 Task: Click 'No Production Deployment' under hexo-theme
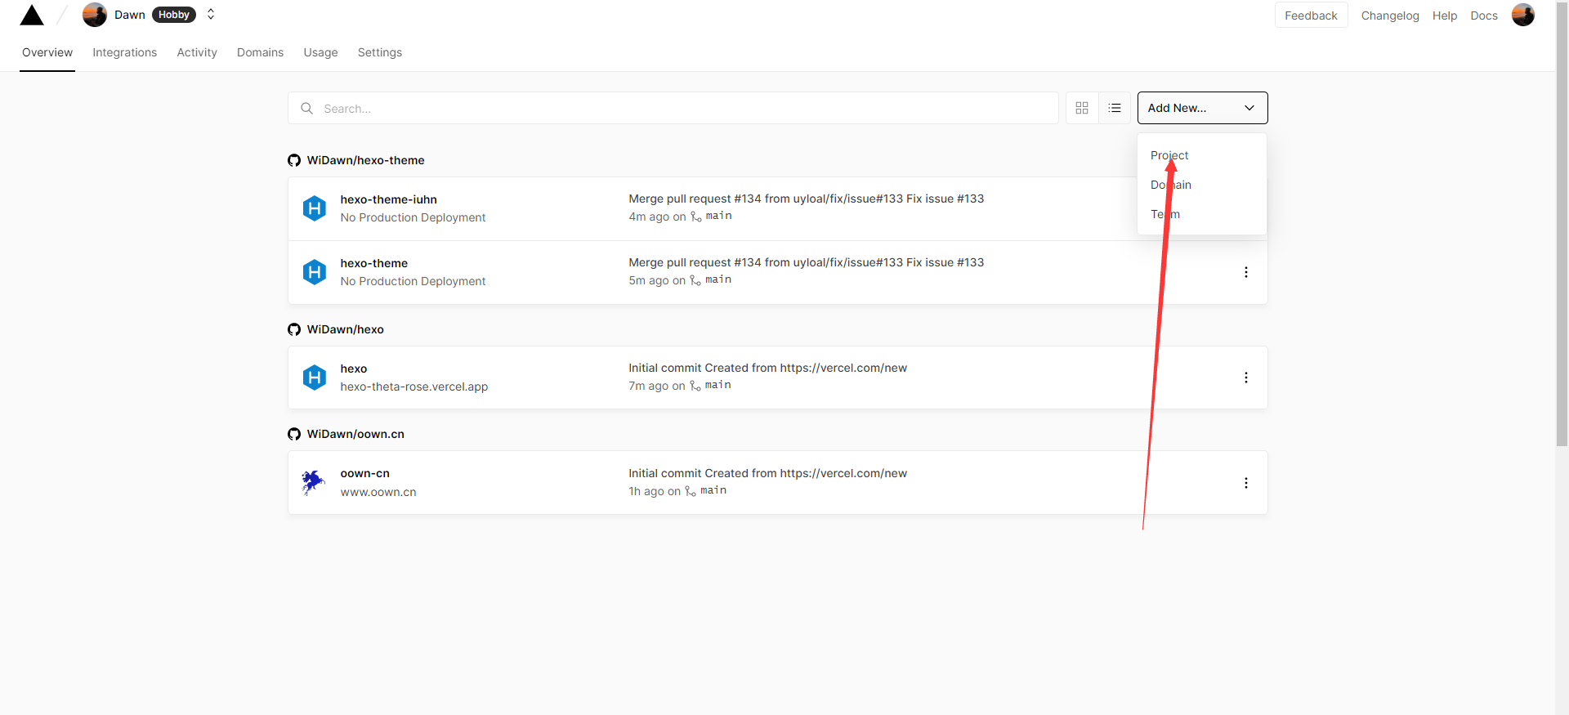pyautogui.click(x=413, y=281)
